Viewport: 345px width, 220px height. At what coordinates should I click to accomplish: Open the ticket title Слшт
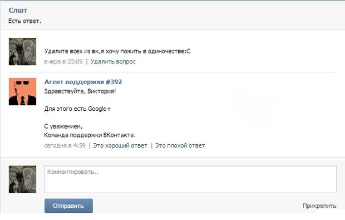tap(18, 10)
